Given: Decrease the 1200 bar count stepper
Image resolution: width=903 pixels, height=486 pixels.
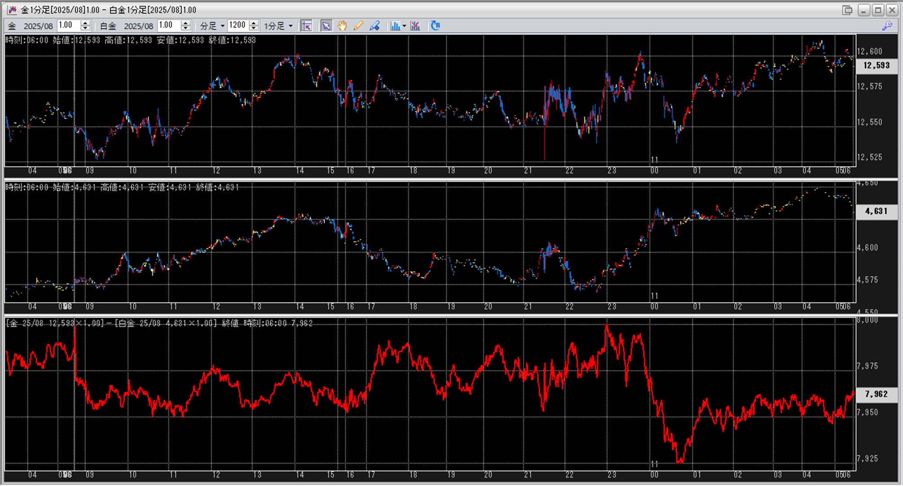Looking at the screenshot, I should coord(254,29).
